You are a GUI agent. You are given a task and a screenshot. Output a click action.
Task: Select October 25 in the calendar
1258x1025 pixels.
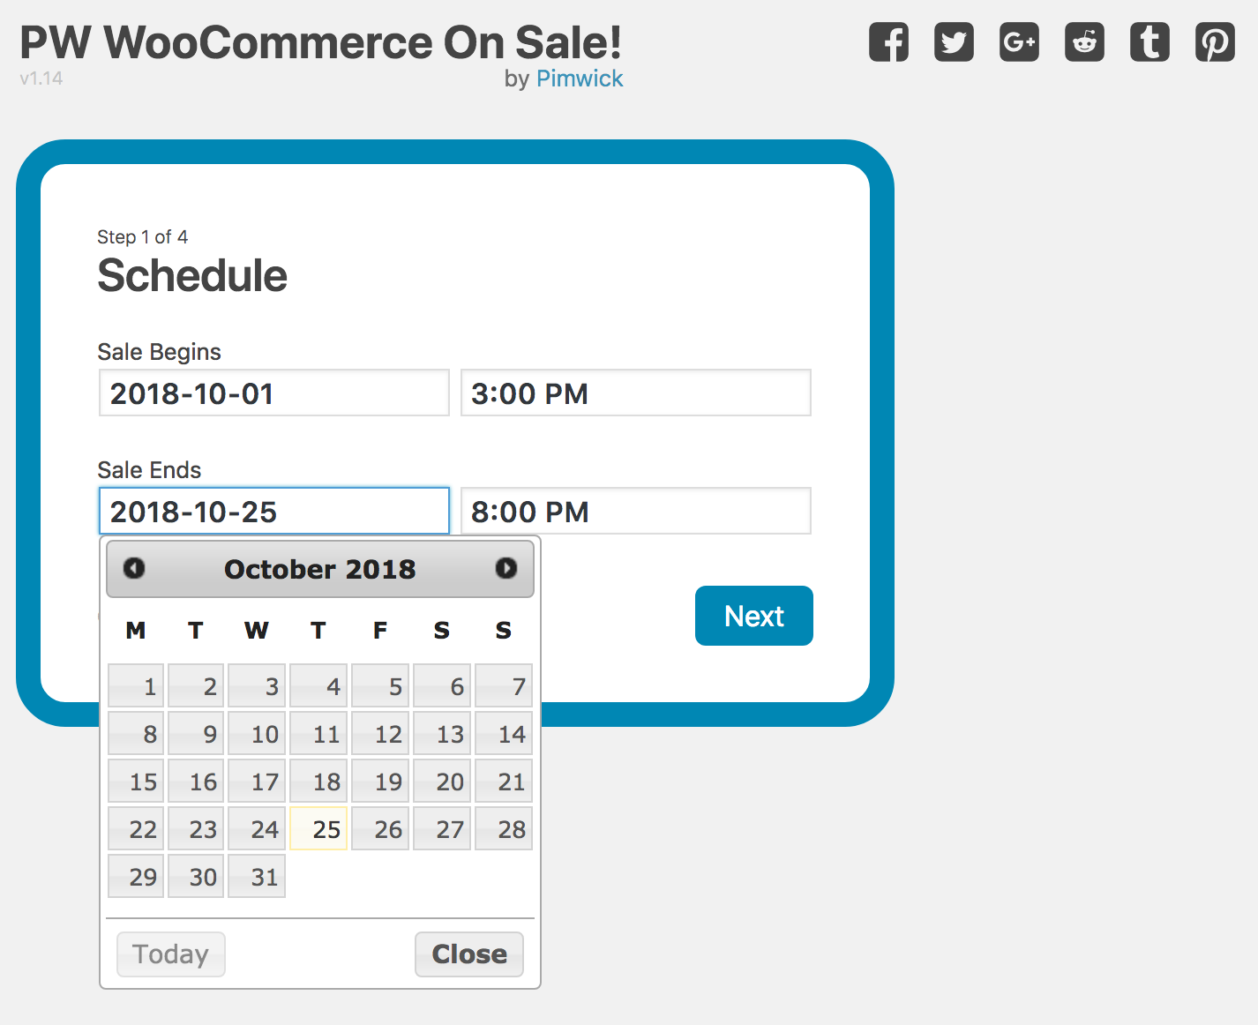pyautogui.click(x=318, y=828)
